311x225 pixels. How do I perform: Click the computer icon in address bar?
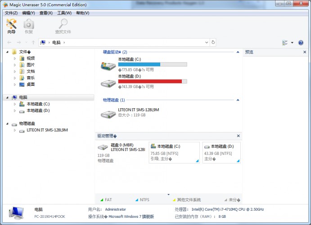coord(43,42)
